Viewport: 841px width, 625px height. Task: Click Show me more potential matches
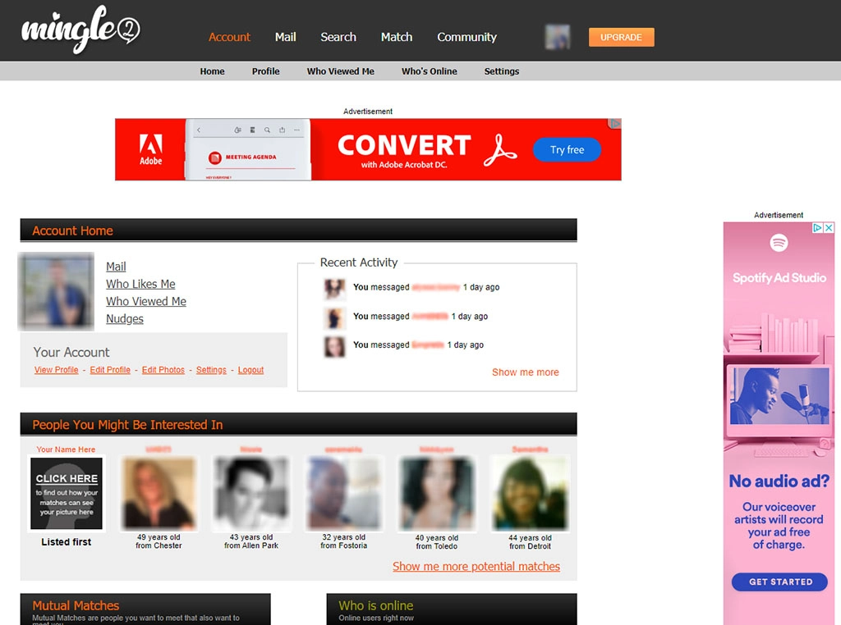(x=476, y=566)
